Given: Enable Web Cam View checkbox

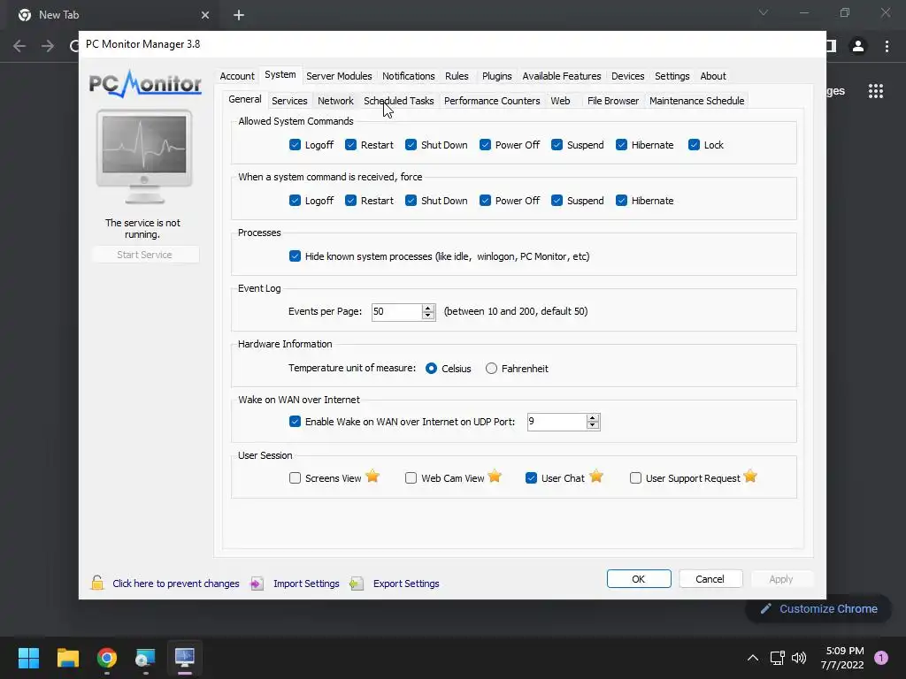Looking at the screenshot, I should coord(411,478).
